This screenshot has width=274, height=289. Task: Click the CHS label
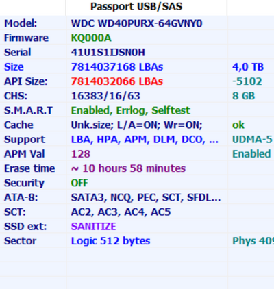click(16, 96)
